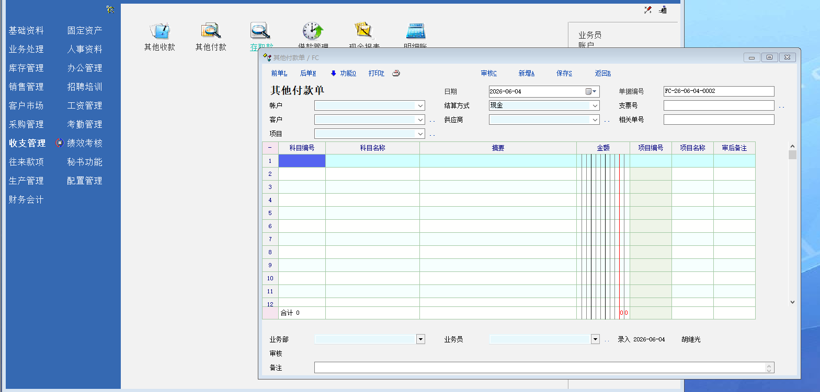Open 业务处理 in the sidebar

pos(26,50)
